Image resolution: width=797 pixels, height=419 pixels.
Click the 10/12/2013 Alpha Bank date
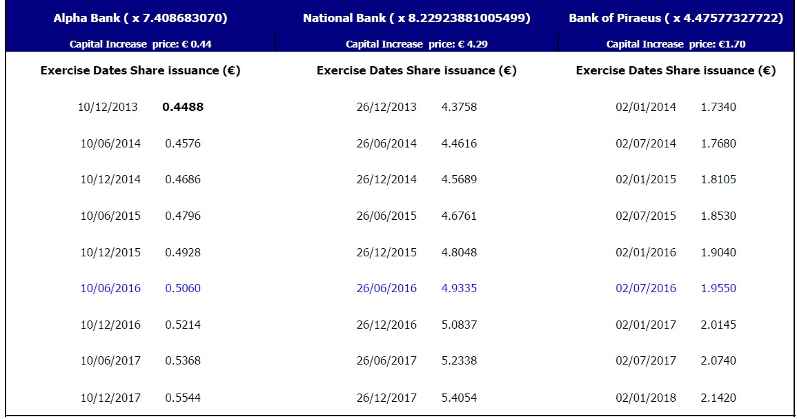pyautogui.click(x=108, y=107)
